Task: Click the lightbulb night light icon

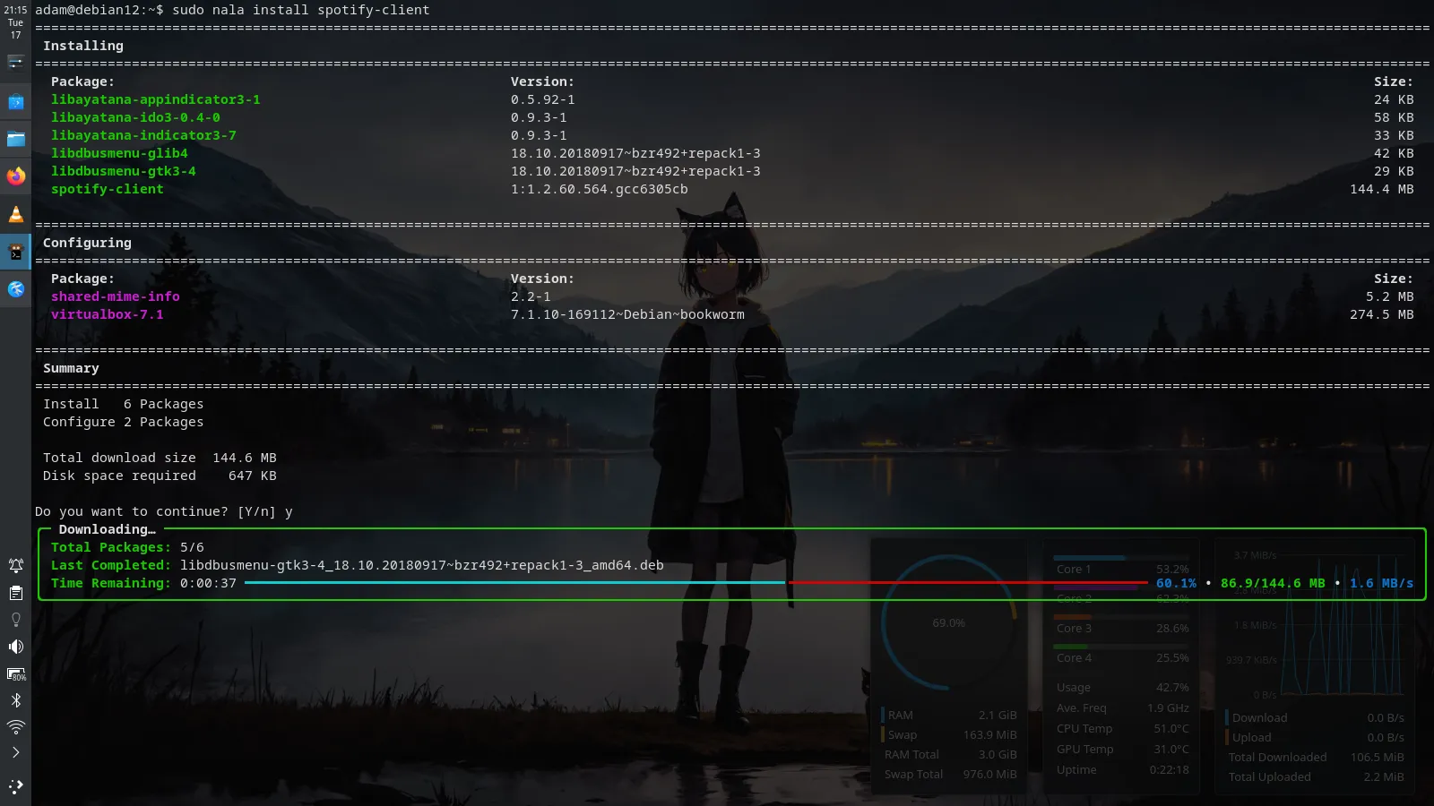Action: [15, 620]
